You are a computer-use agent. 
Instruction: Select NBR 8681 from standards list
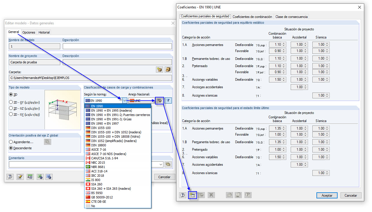pos(118,167)
